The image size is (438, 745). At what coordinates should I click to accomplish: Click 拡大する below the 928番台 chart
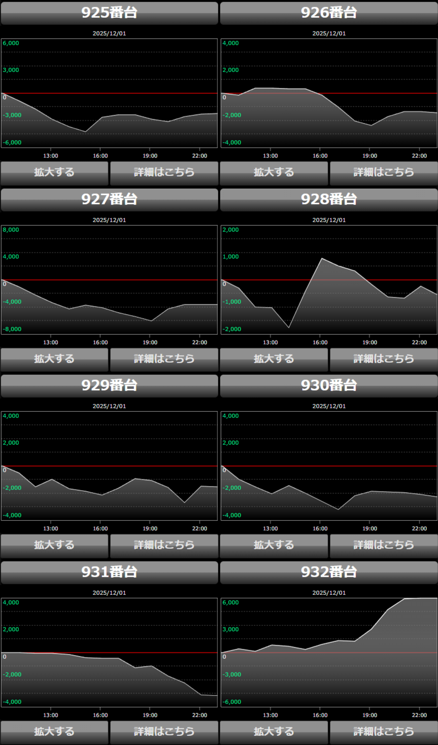click(274, 359)
